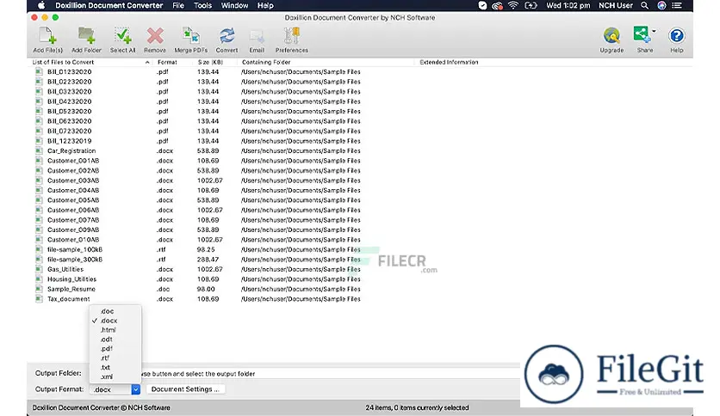Click the Upgrade icon
The width and height of the screenshot is (720, 416).
coord(611,36)
